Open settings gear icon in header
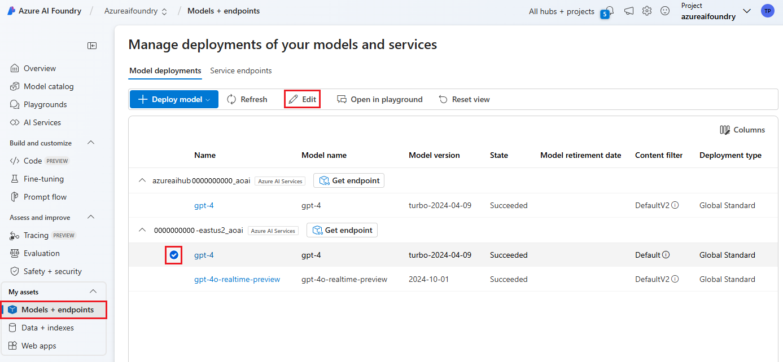This screenshot has width=783, height=362. pos(647,11)
